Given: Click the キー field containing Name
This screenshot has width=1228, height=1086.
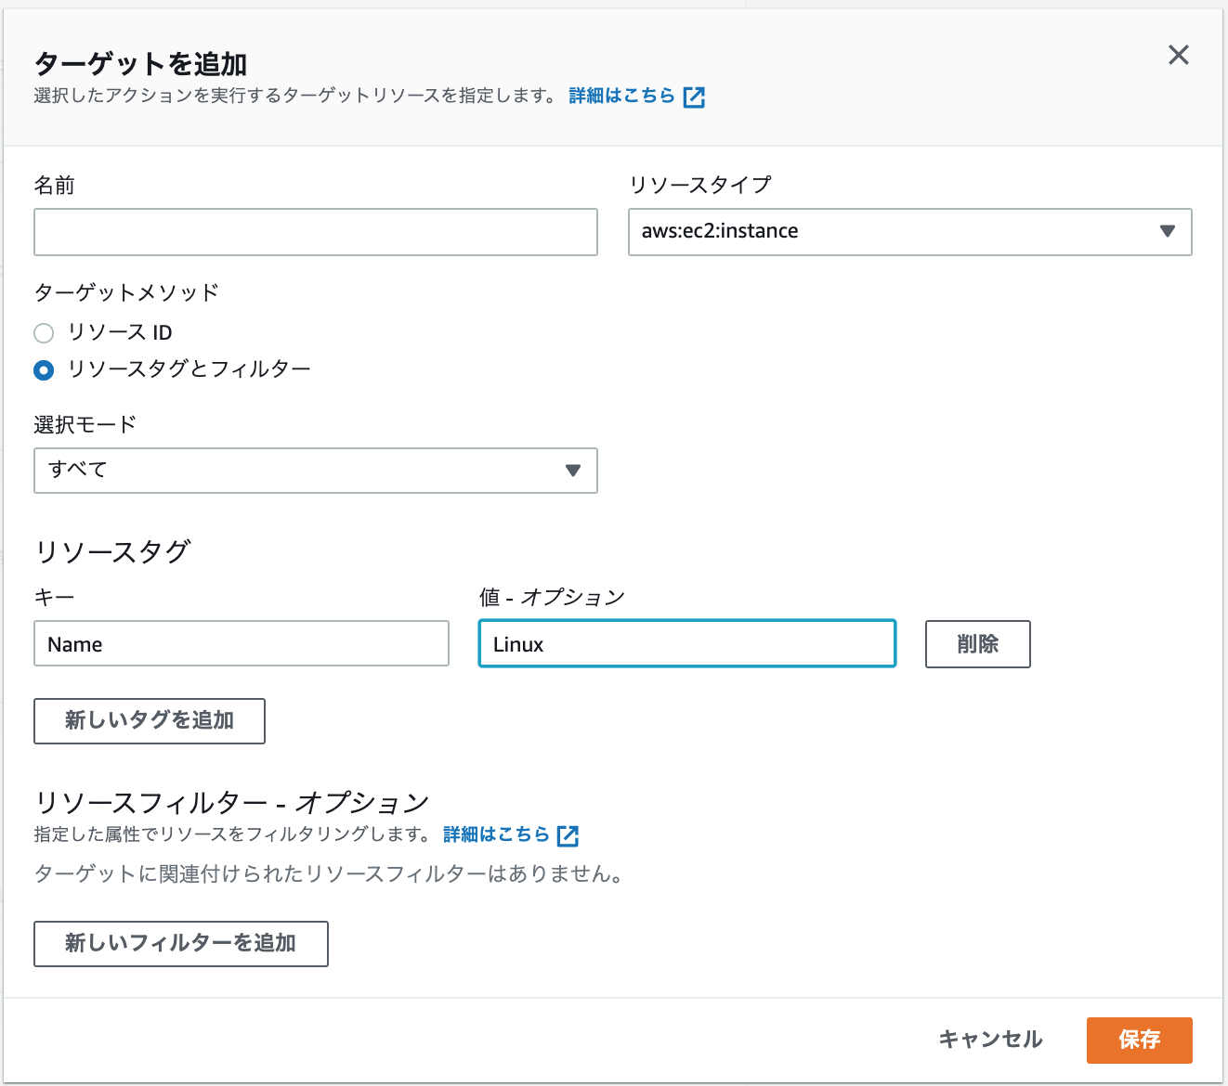Looking at the screenshot, I should coord(242,644).
